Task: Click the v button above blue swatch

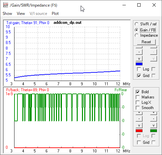Action: point(139,58)
